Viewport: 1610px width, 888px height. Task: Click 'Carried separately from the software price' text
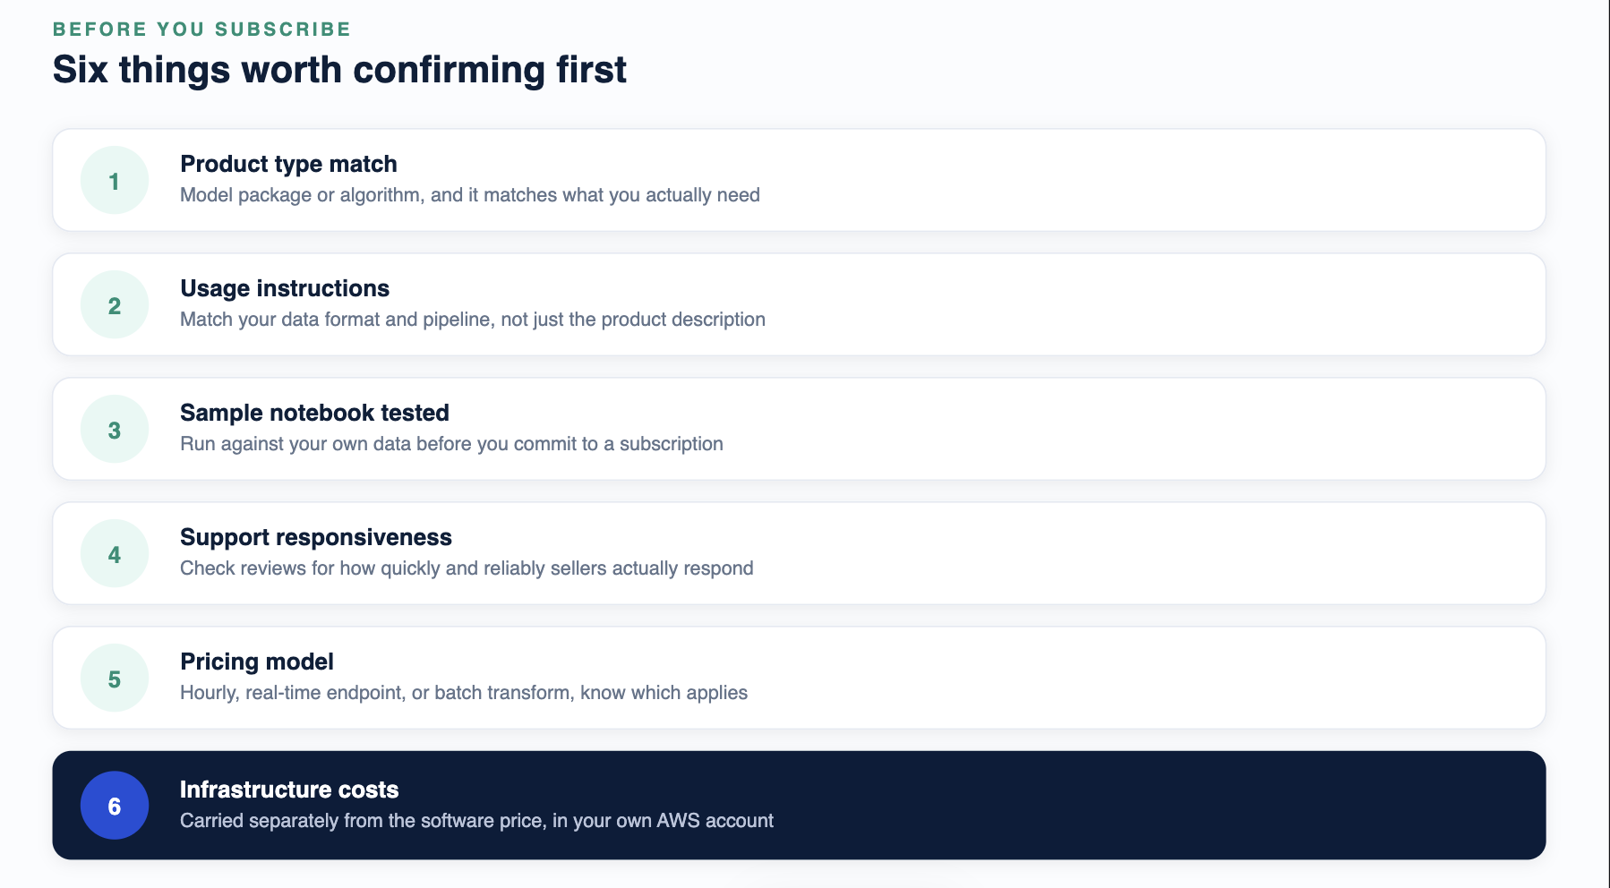[476, 821]
